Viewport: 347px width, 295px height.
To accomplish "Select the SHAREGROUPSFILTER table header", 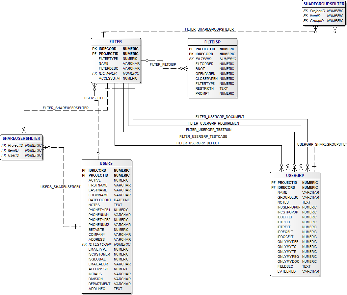I will [323, 4].
